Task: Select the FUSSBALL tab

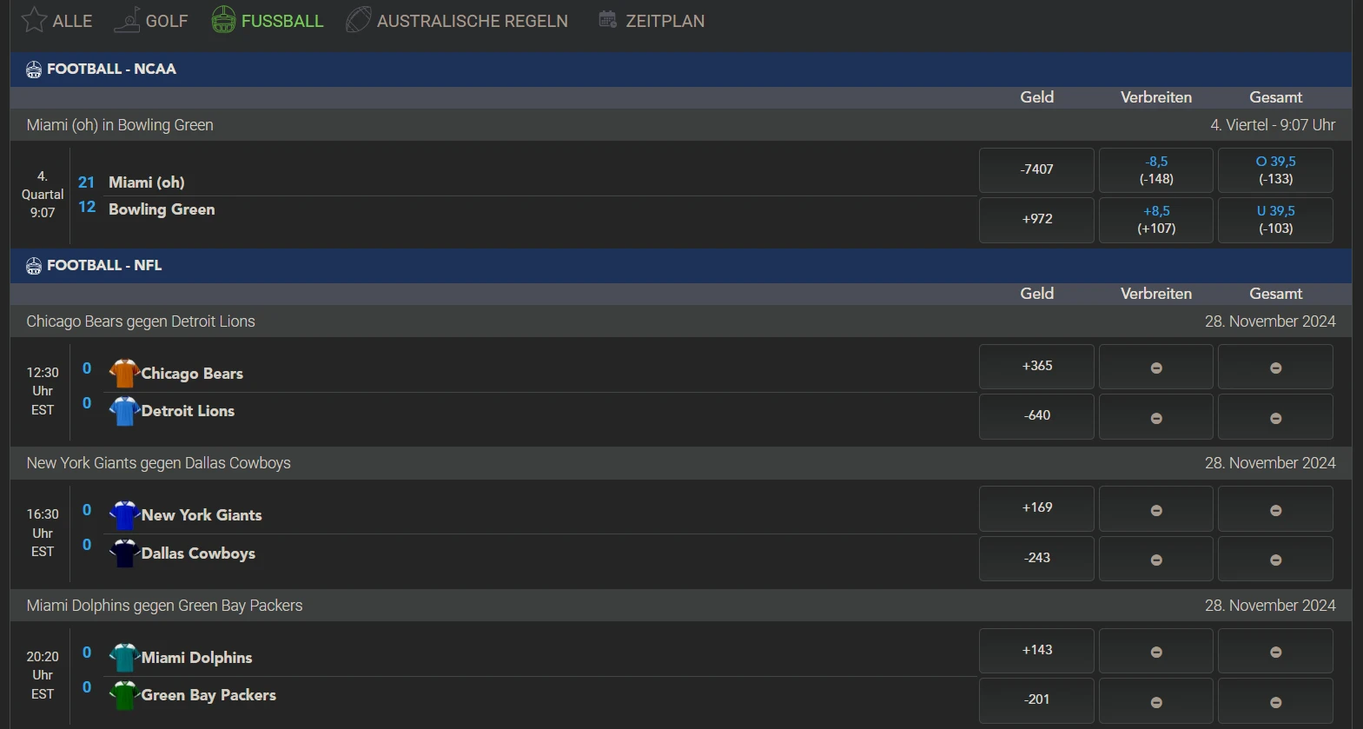Action: click(x=268, y=20)
